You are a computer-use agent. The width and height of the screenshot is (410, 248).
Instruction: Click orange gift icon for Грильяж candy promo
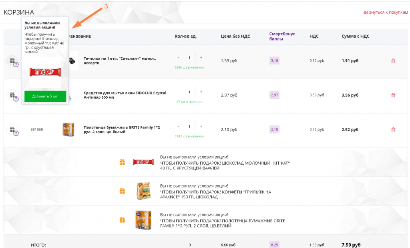tap(122, 191)
